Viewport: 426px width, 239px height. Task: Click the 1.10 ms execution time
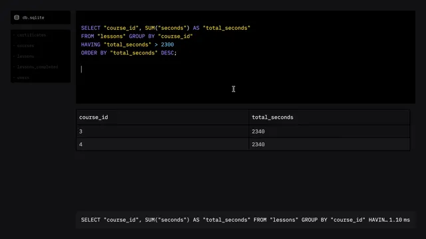pyautogui.click(x=399, y=220)
